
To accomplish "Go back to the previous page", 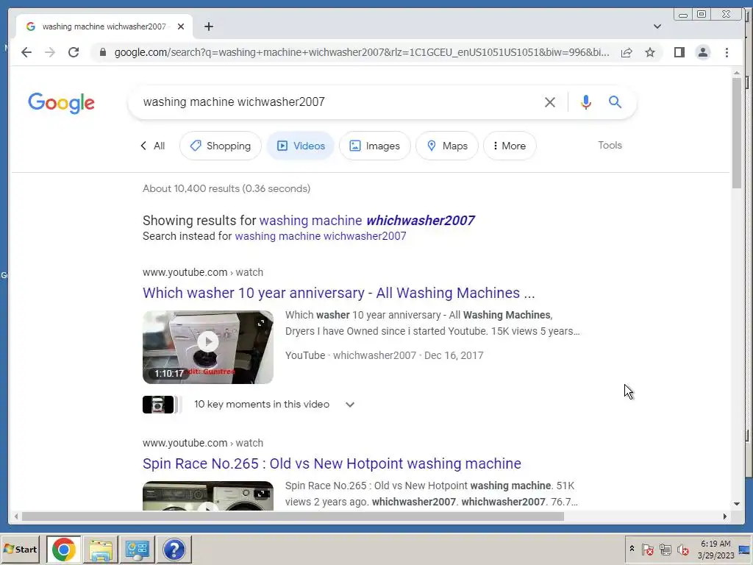I will coord(26,52).
